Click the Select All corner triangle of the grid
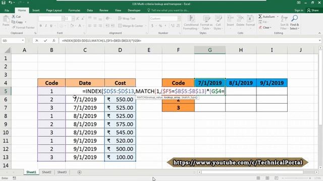The height and width of the screenshot is (181, 323). (8, 50)
